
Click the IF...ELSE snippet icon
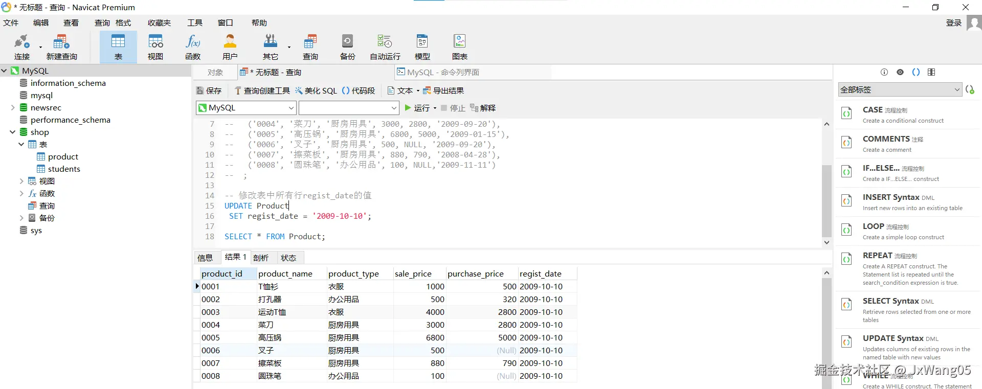[847, 172]
